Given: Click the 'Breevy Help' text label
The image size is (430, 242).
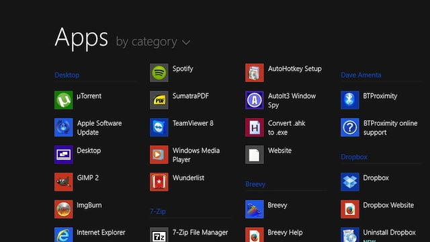Looking at the screenshot, I should [285, 233].
